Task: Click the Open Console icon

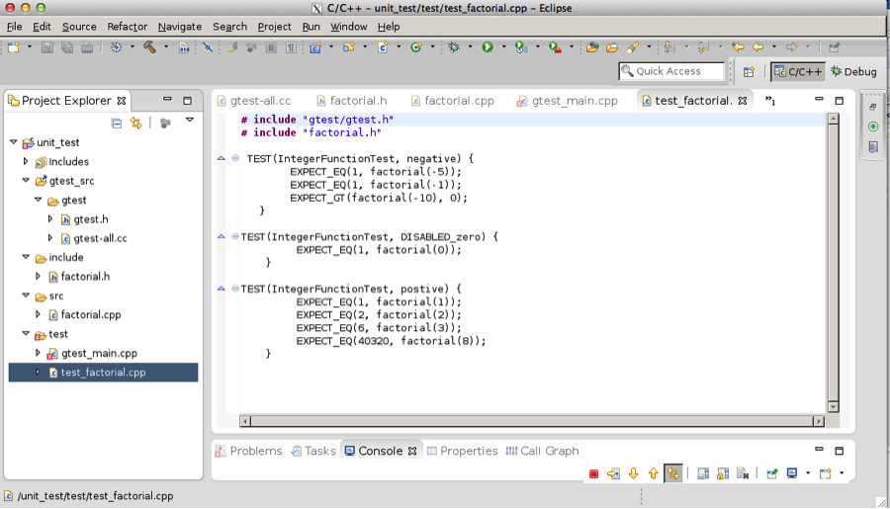Action: point(826,473)
